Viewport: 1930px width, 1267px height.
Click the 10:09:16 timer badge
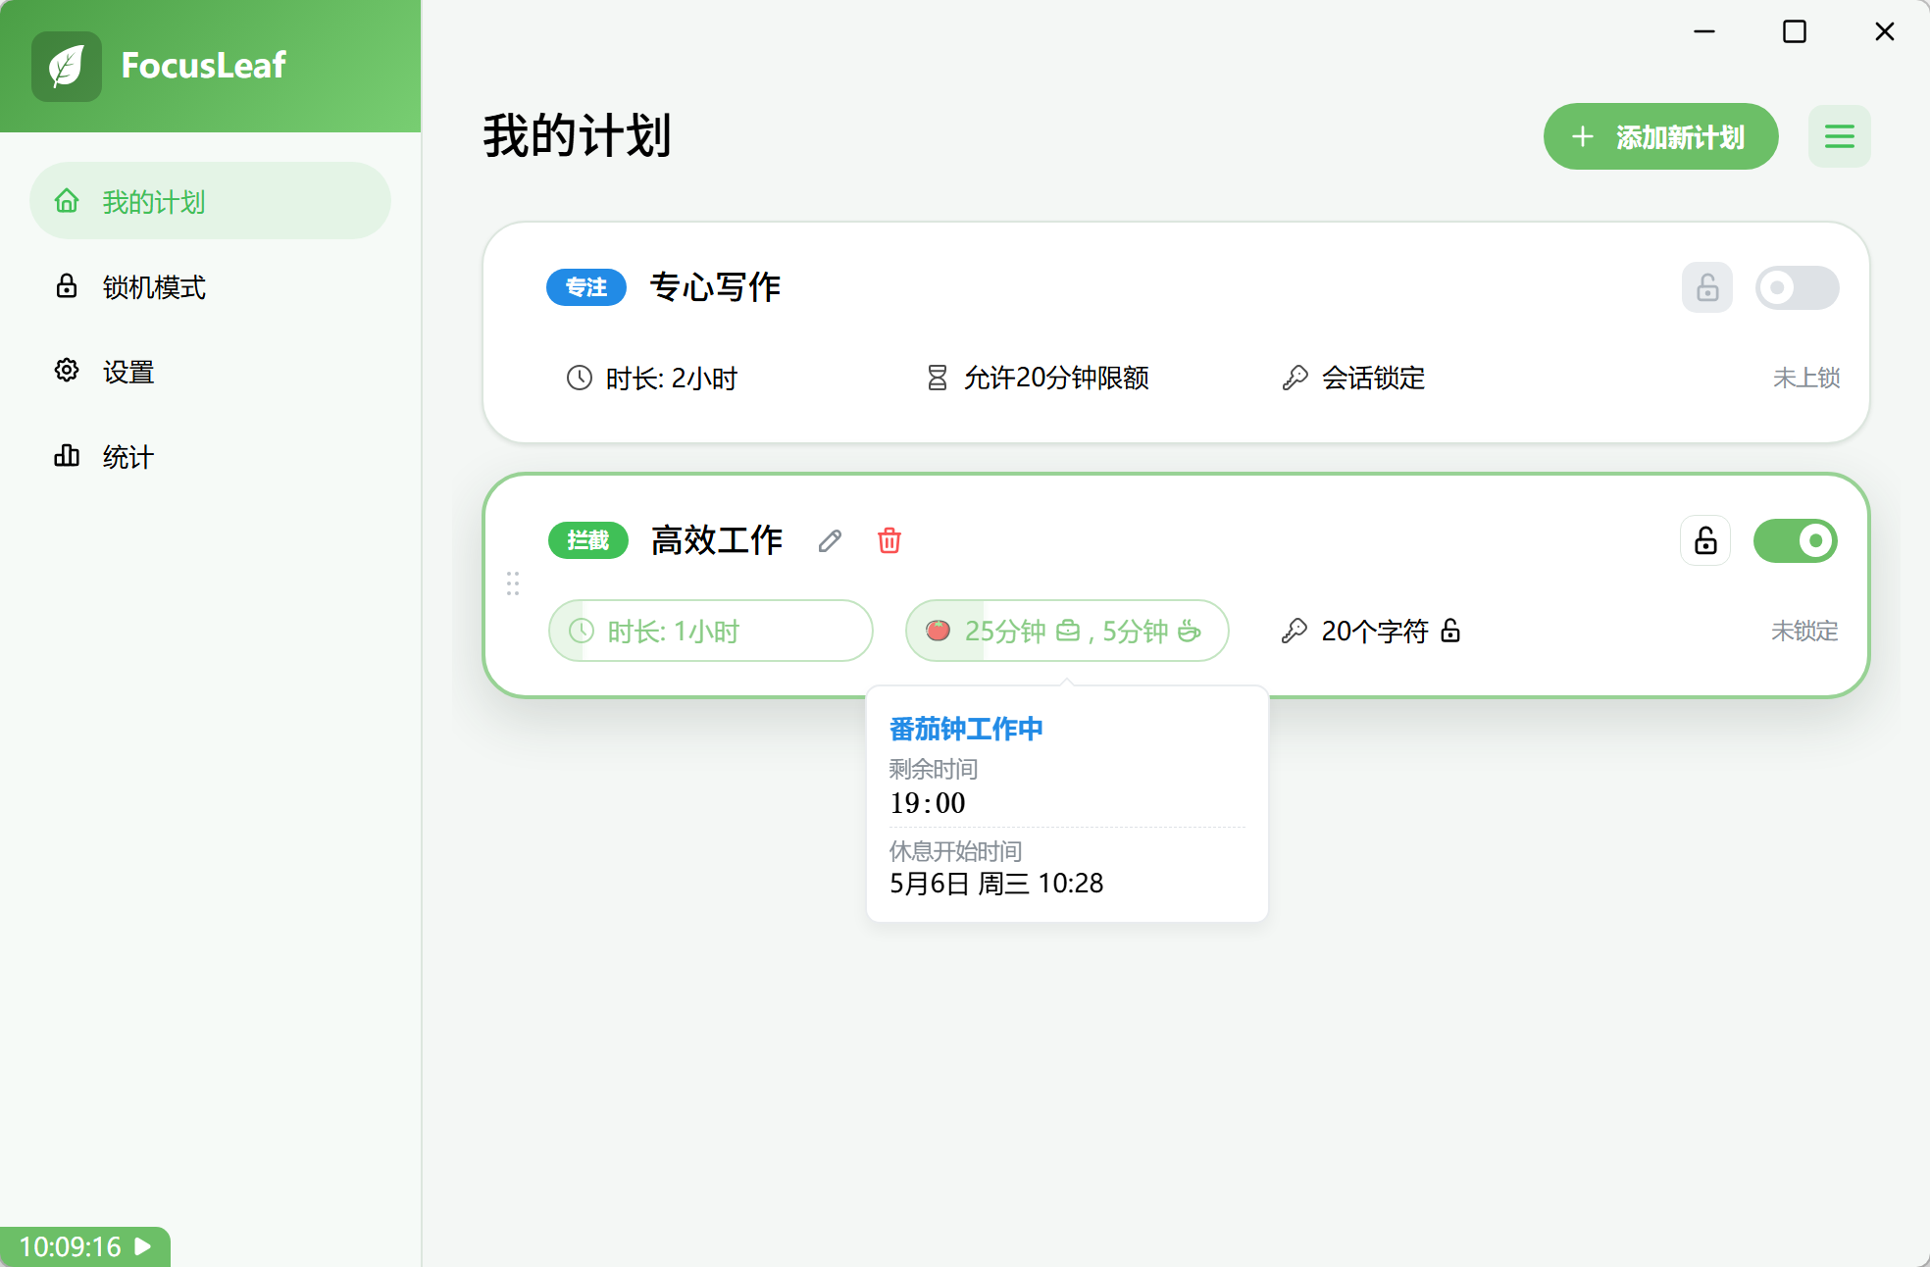(x=85, y=1246)
